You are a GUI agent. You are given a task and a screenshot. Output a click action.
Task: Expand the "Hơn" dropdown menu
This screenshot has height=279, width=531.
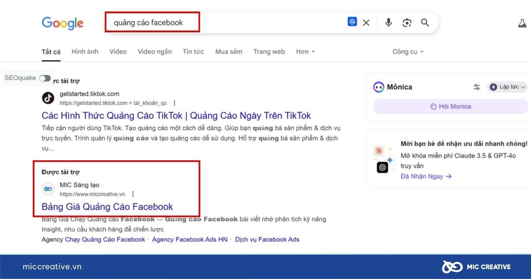(305, 52)
